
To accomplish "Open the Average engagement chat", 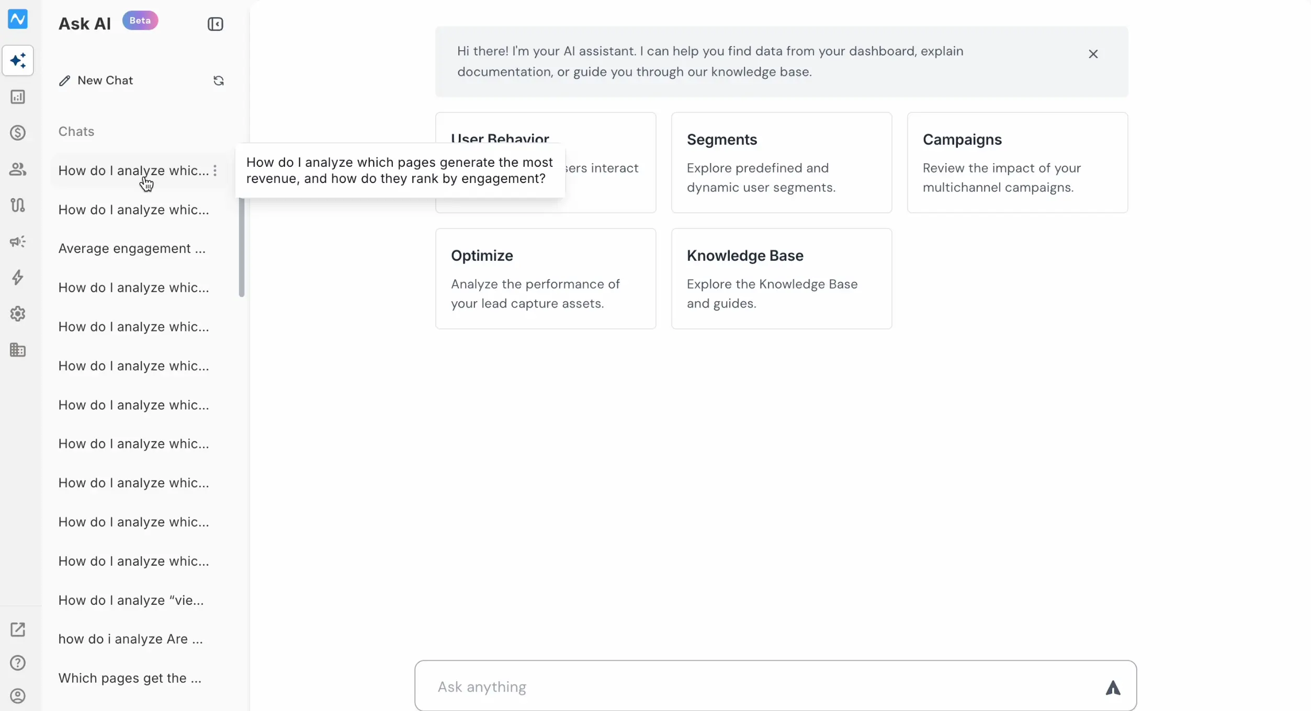I will click(132, 248).
